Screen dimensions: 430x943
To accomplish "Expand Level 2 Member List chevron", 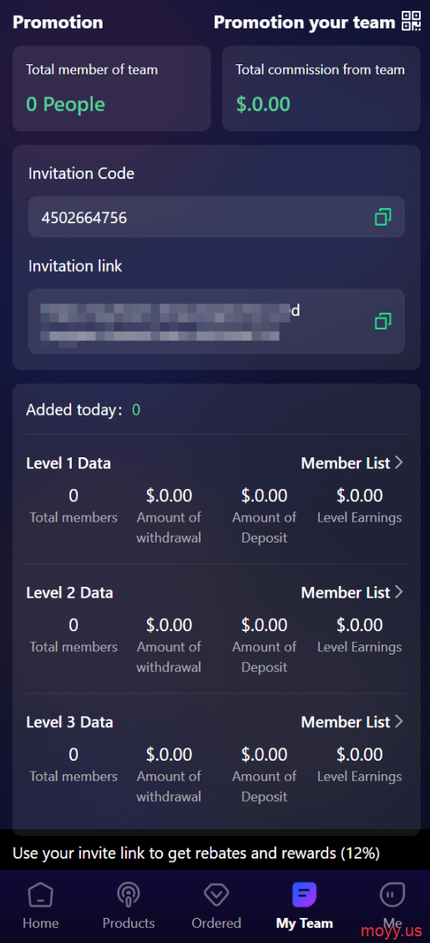I will coord(398,592).
